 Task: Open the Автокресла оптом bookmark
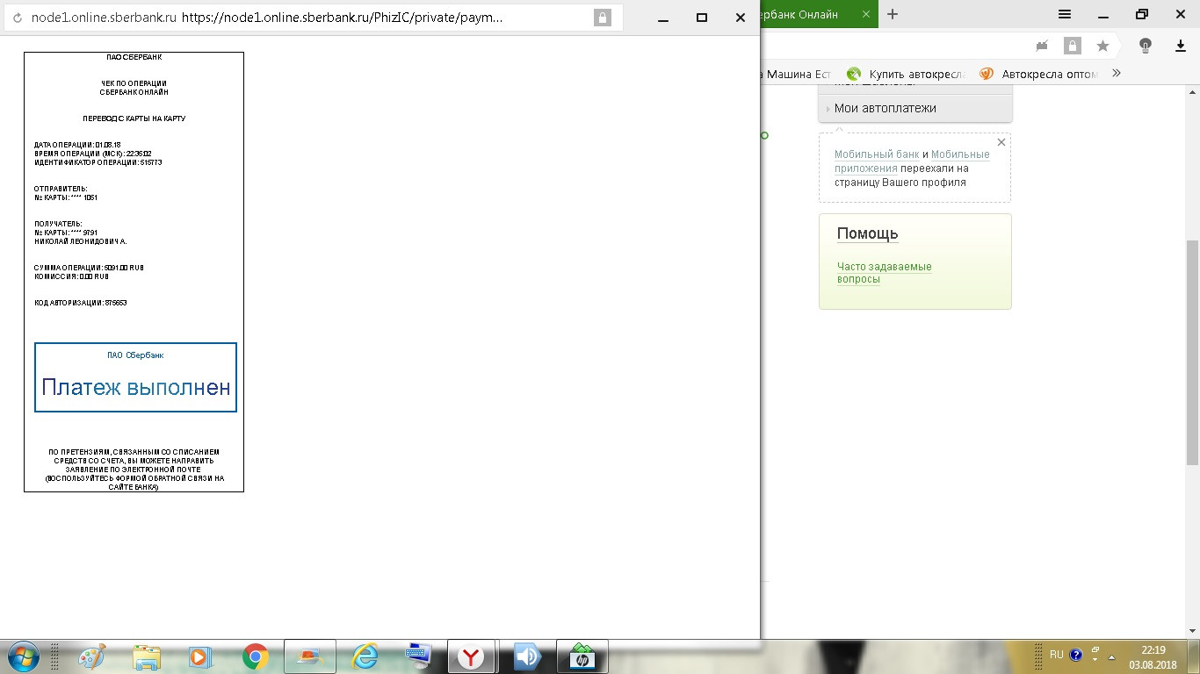click(1039, 75)
